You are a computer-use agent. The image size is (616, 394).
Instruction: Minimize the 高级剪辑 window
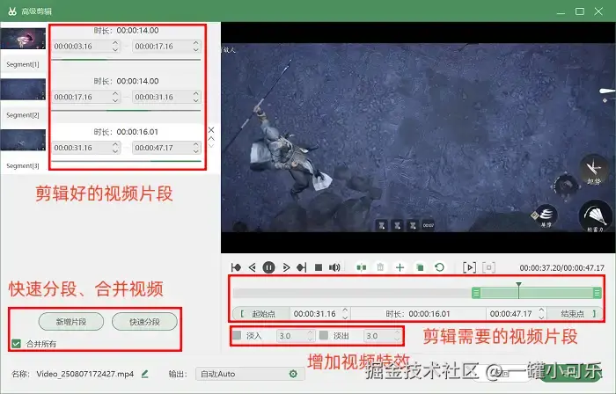pyautogui.click(x=561, y=11)
